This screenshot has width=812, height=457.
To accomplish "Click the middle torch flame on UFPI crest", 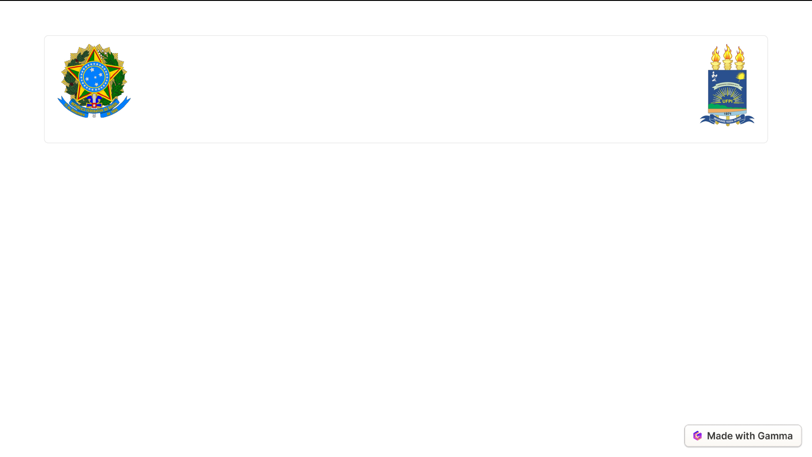I will pyautogui.click(x=728, y=51).
